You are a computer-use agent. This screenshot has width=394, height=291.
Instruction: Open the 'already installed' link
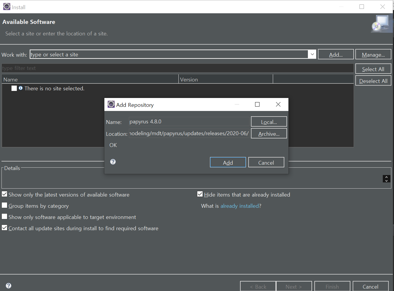click(239, 206)
